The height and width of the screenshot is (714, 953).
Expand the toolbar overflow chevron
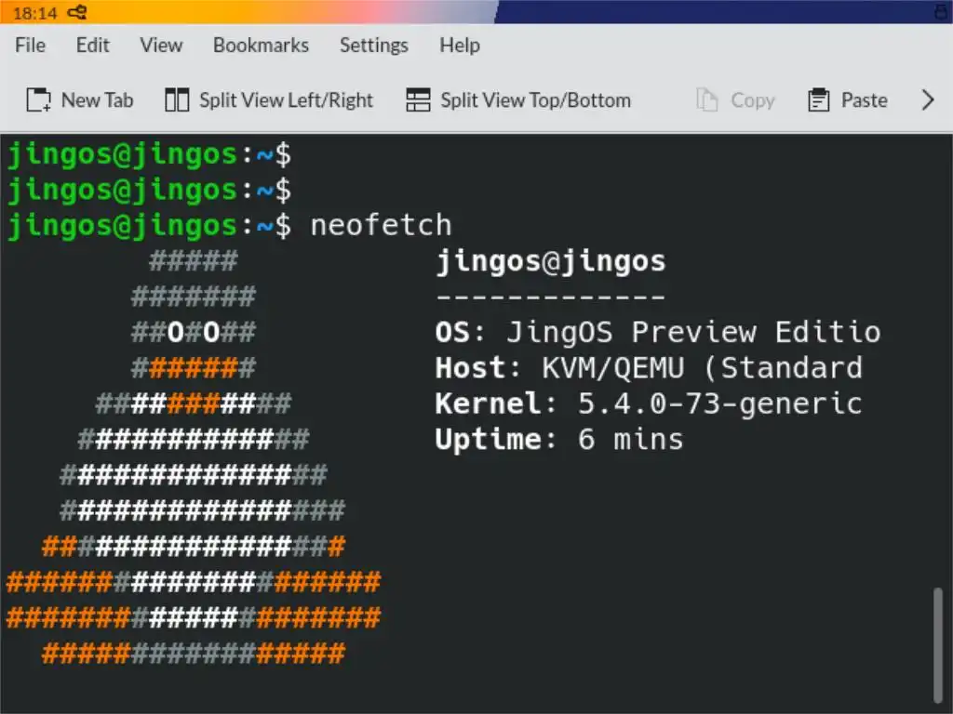coord(928,100)
